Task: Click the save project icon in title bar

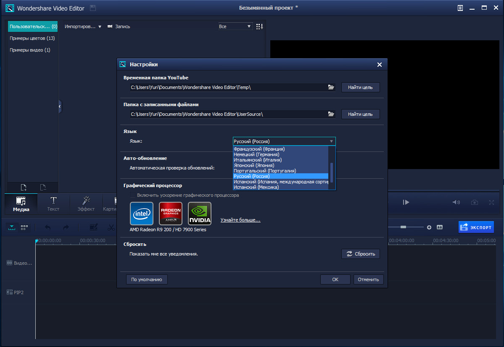Action: 92,8
